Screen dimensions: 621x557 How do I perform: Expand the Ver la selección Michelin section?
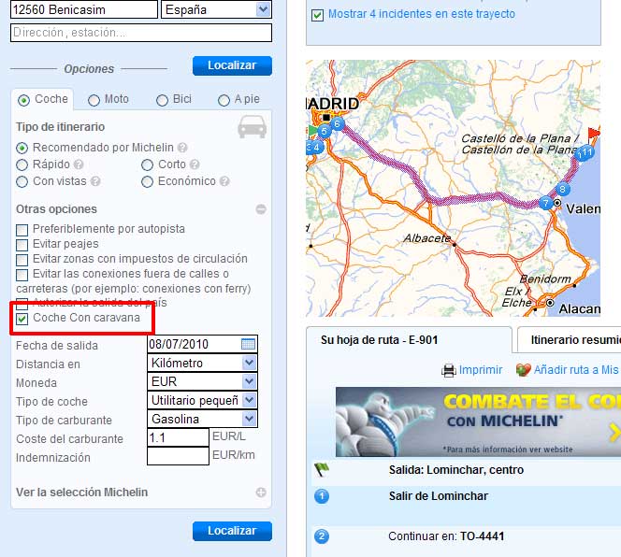(x=261, y=493)
